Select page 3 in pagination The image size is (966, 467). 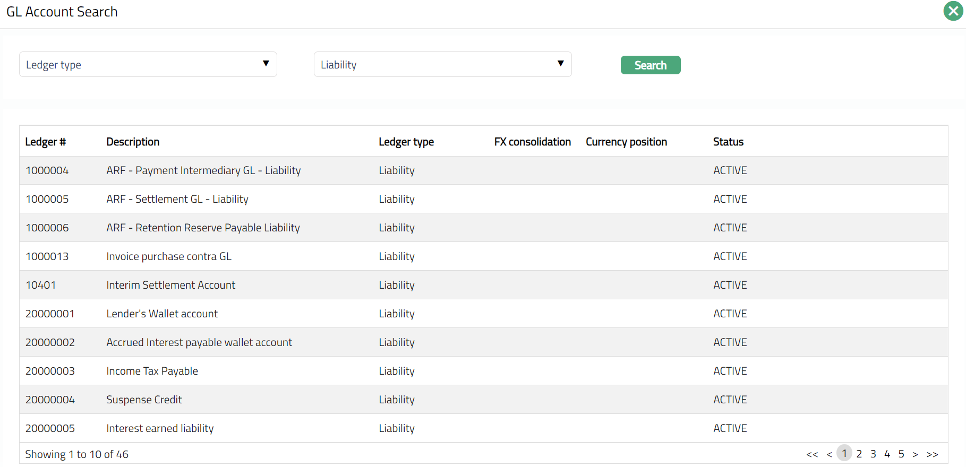tap(873, 454)
